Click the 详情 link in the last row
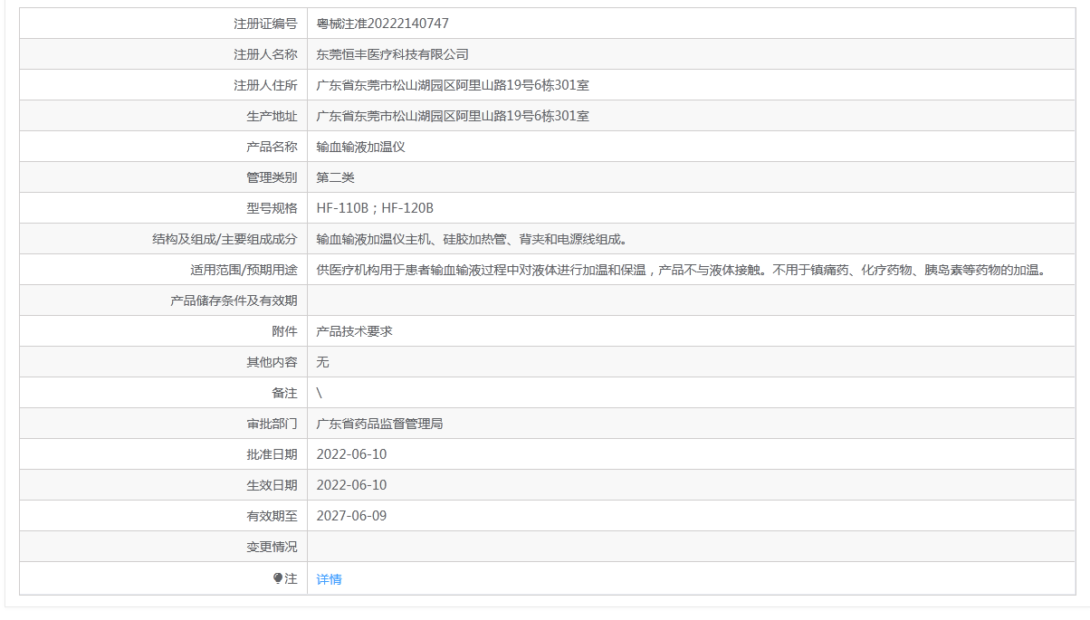Screen dimensions: 1090x620 point(329,579)
